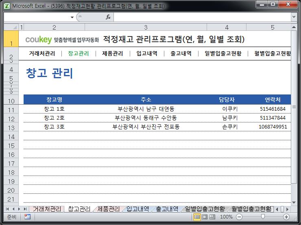Image resolution: width=301 pixels, height=225 pixels.
Task: Click the 100% zoom level
Action: tap(226, 217)
